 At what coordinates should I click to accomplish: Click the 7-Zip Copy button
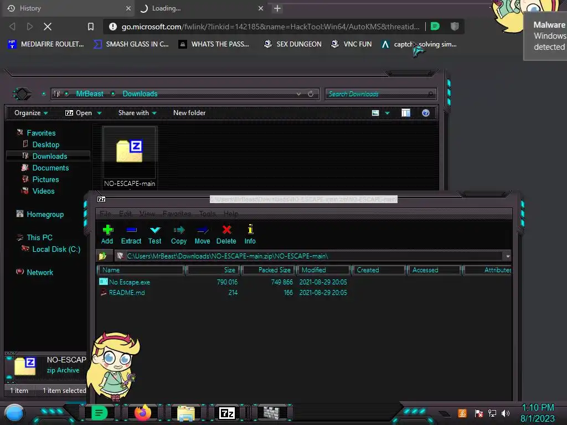179,235
